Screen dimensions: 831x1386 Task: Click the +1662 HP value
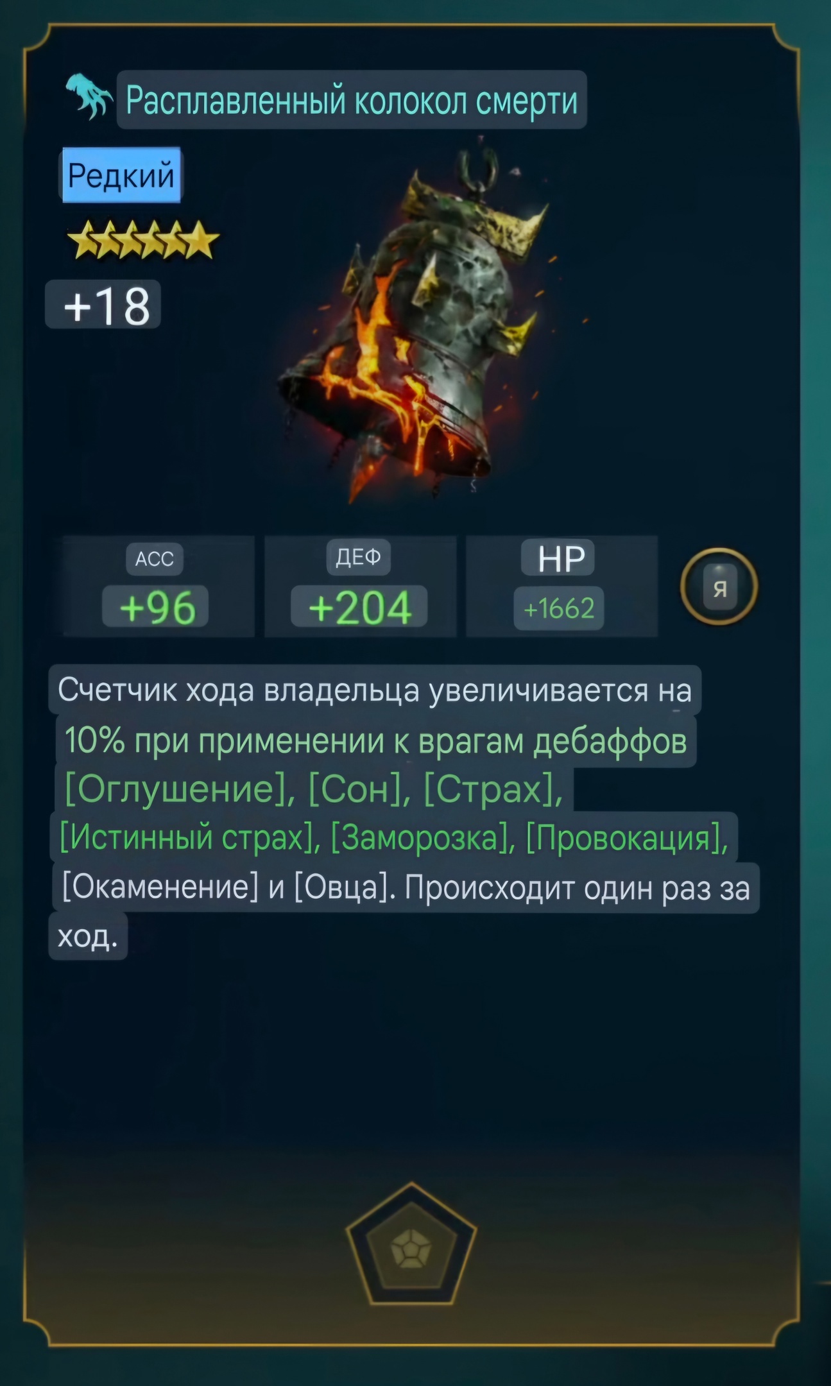(x=559, y=608)
